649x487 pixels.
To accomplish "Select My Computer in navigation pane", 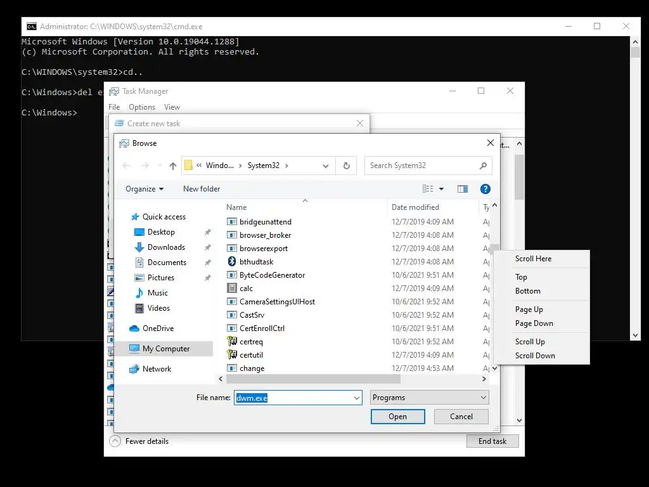I will pos(164,349).
